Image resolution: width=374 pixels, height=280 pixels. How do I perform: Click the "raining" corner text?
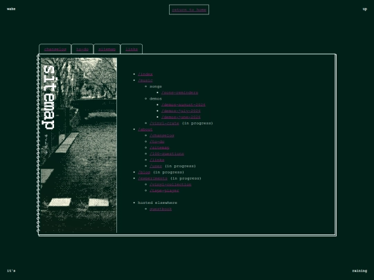point(359,271)
